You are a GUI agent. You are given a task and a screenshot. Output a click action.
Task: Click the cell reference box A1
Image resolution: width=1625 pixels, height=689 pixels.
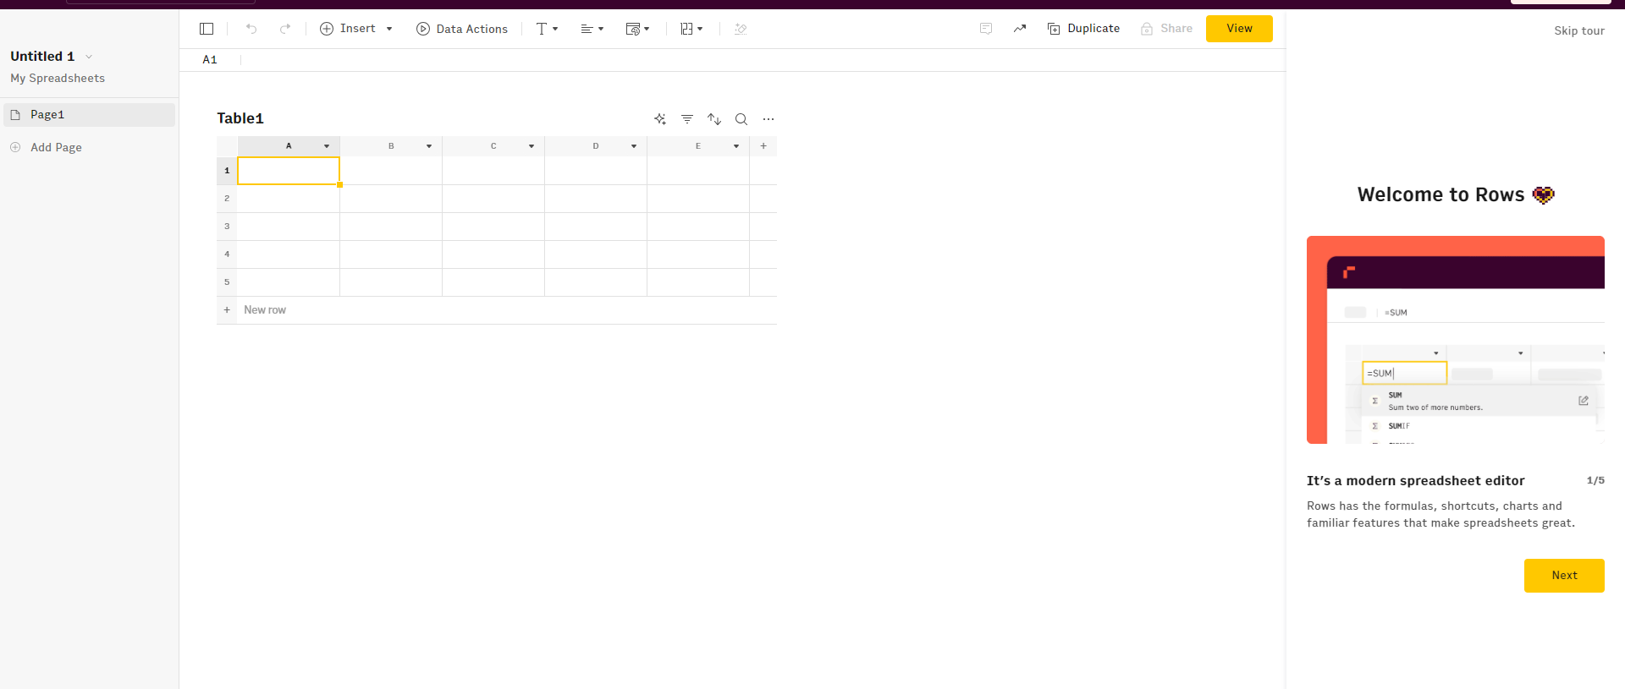[x=210, y=60]
